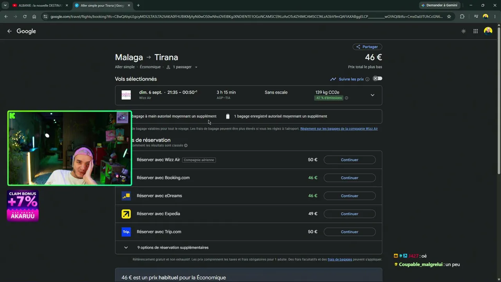Click the Compagnie aérienne label
The height and width of the screenshot is (282, 501).
pos(199,160)
